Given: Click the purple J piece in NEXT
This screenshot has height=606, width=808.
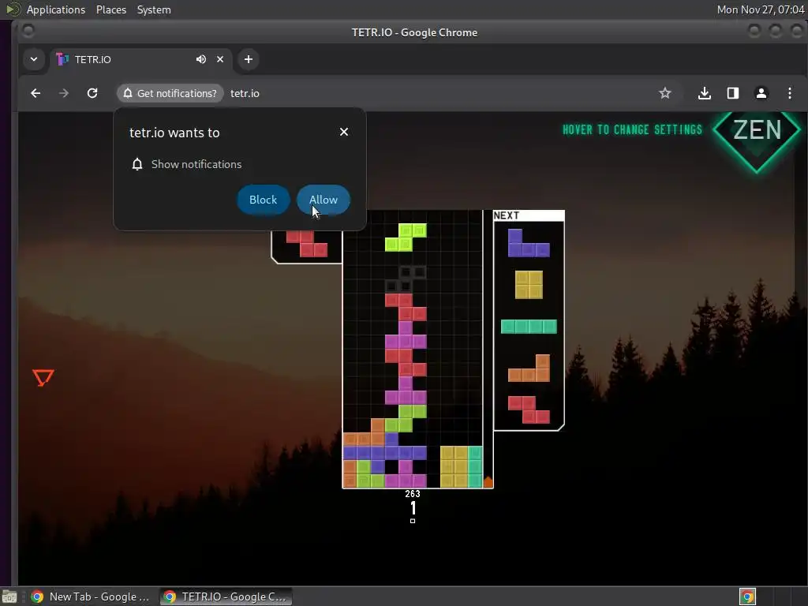Looking at the screenshot, I should pyautogui.click(x=529, y=243).
